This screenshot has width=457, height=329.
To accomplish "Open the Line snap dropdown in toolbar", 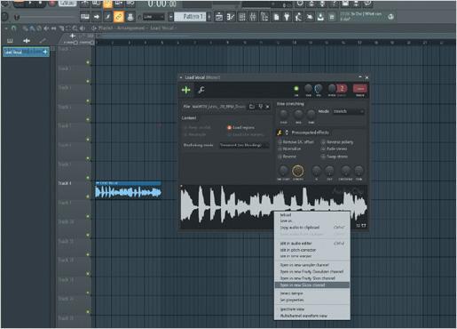I will [x=154, y=17].
